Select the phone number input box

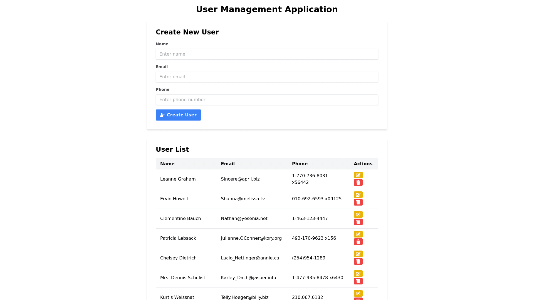[x=267, y=100]
